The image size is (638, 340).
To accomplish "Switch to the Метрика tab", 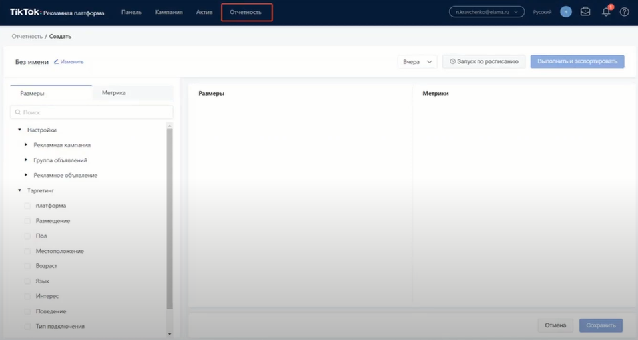I will (114, 93).
